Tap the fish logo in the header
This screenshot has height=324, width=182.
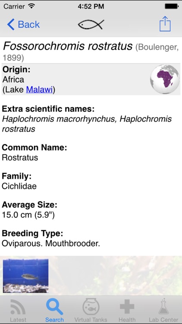tap(91, 24)
